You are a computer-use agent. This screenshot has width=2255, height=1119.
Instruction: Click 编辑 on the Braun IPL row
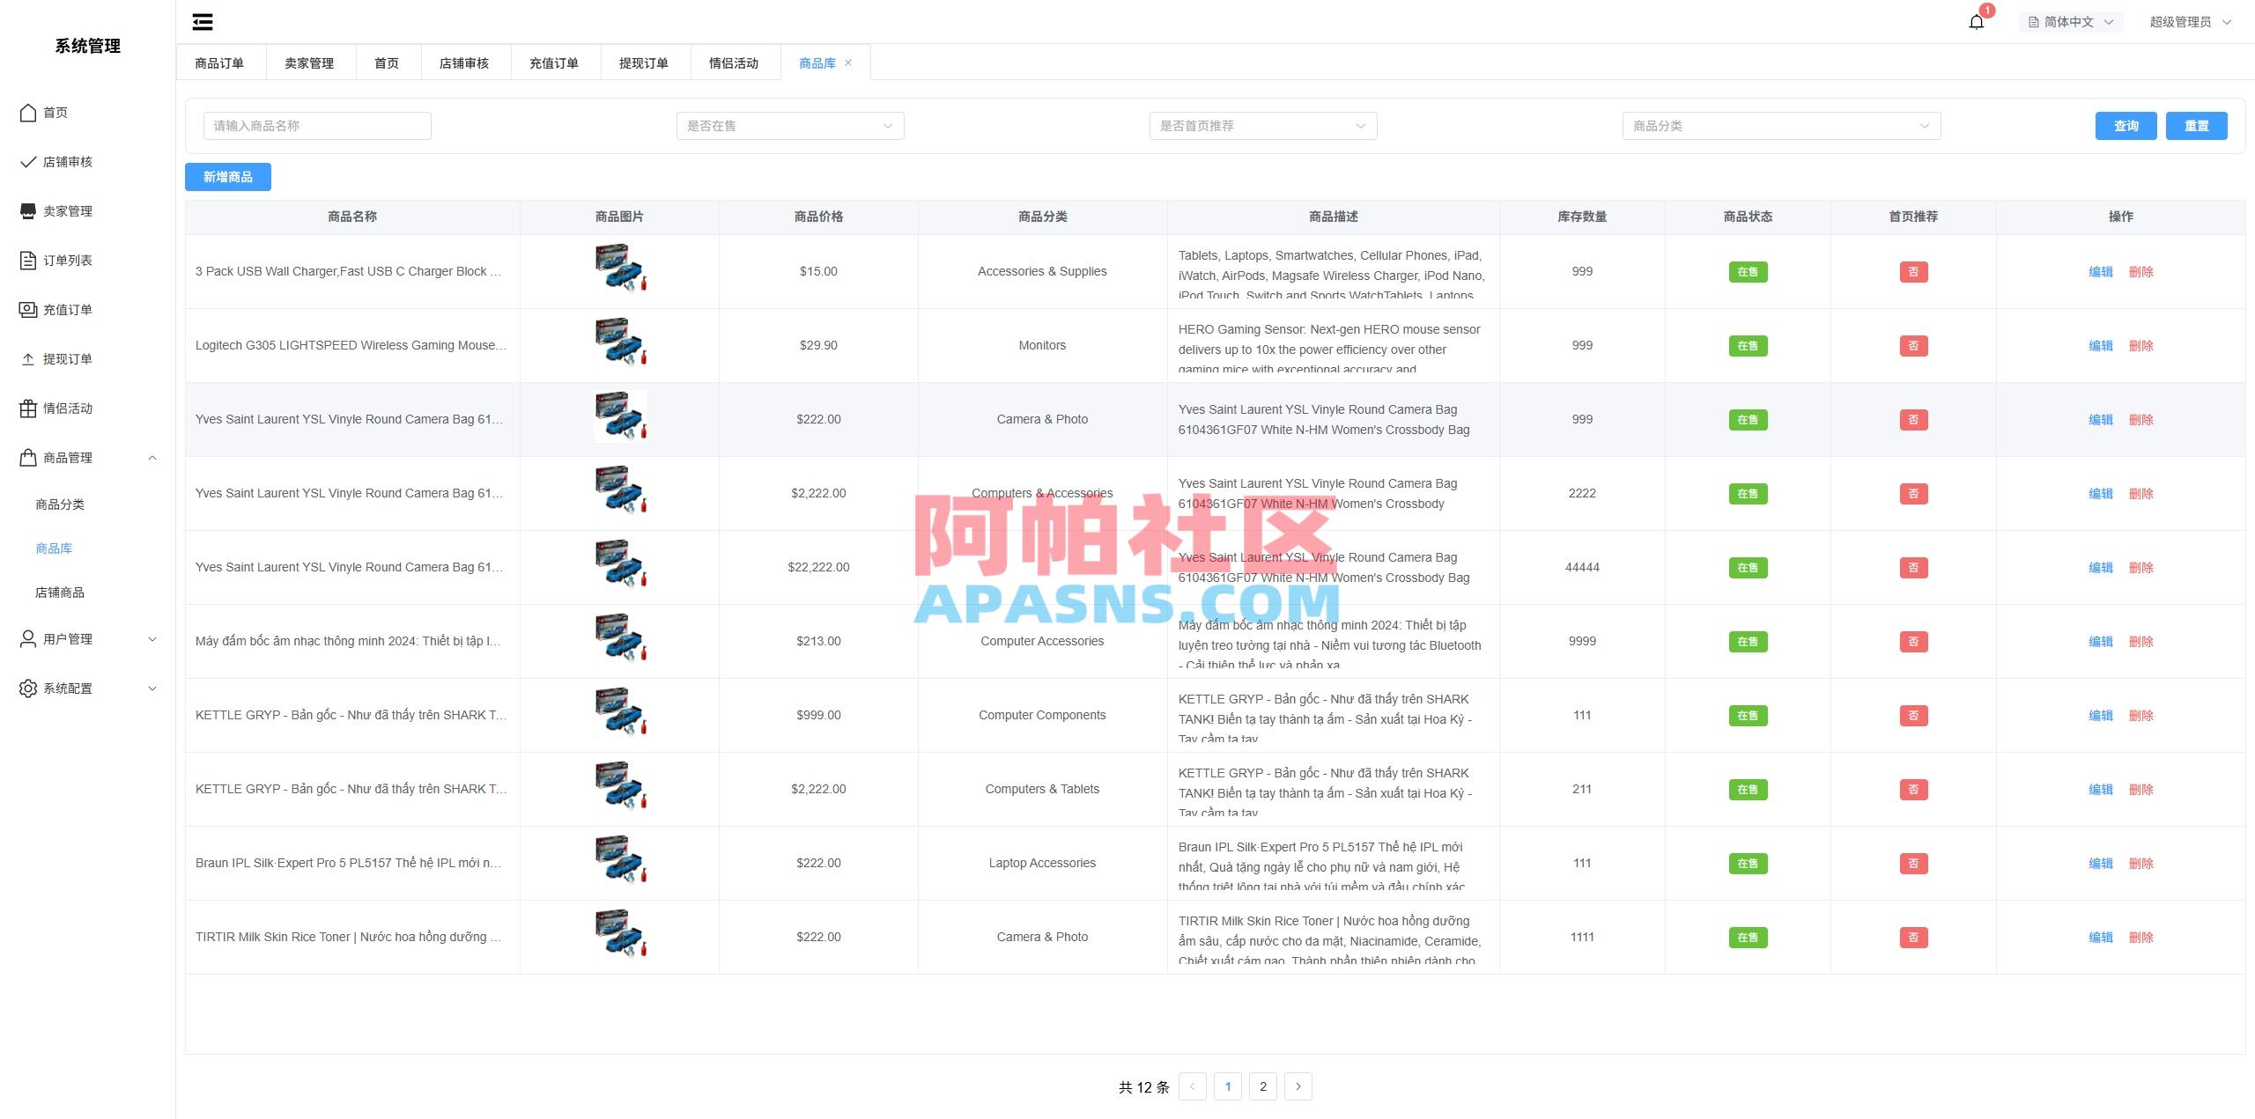coord(2101,863)
